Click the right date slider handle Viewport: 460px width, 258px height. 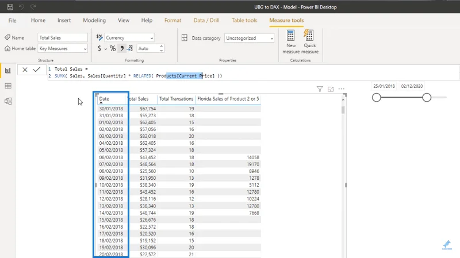point(427,97)
